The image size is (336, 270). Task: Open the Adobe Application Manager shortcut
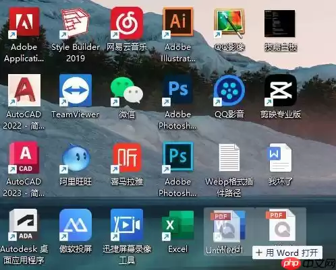coord(24,22)
